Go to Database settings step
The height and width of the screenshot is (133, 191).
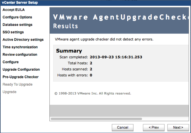point(18,24)
